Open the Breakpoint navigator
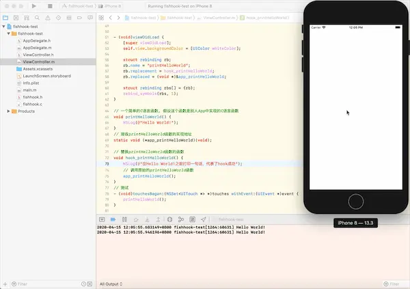Image resolution: width=410 pixels, height=289 pixels. pyautogui.click(x=79, y=18)
